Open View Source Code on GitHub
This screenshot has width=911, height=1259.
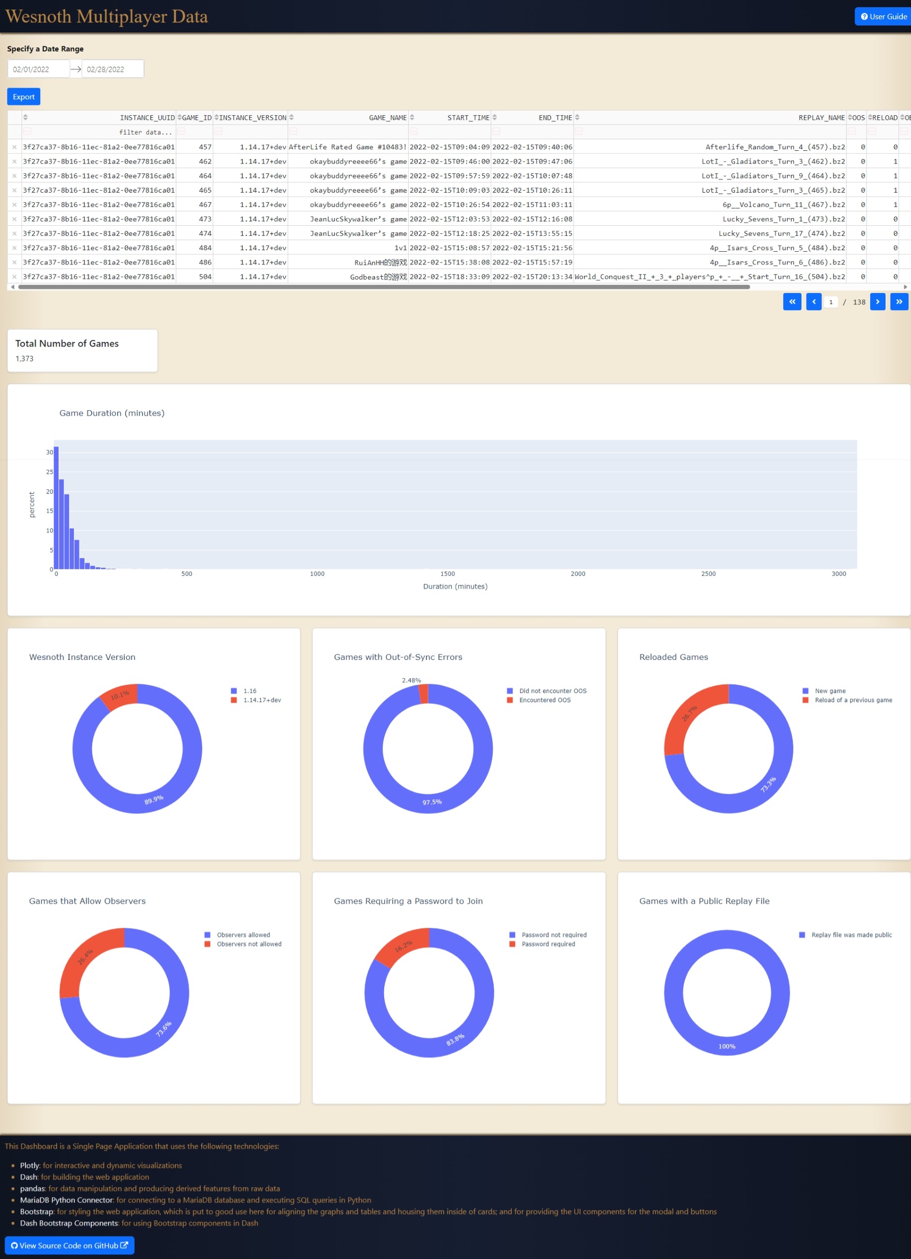(69, 1245)
